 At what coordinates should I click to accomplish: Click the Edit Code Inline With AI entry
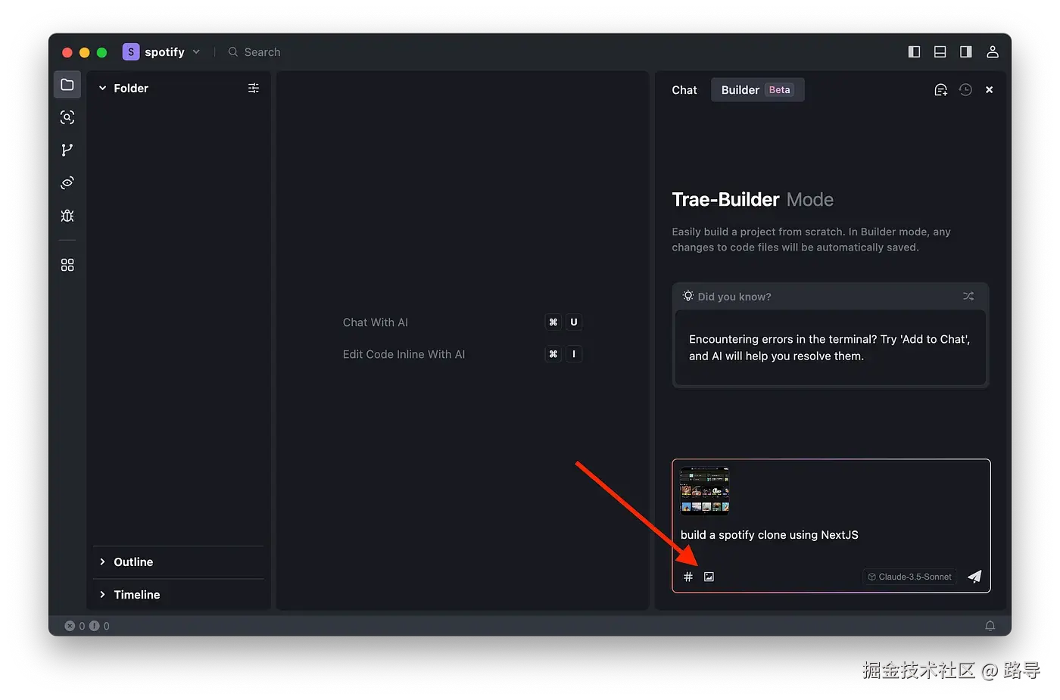pos(462,354)
